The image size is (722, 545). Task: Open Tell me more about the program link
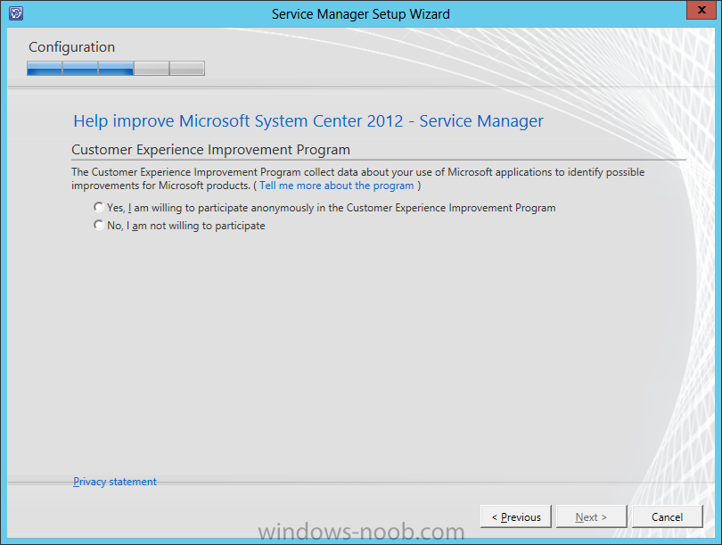click(337, 186)
